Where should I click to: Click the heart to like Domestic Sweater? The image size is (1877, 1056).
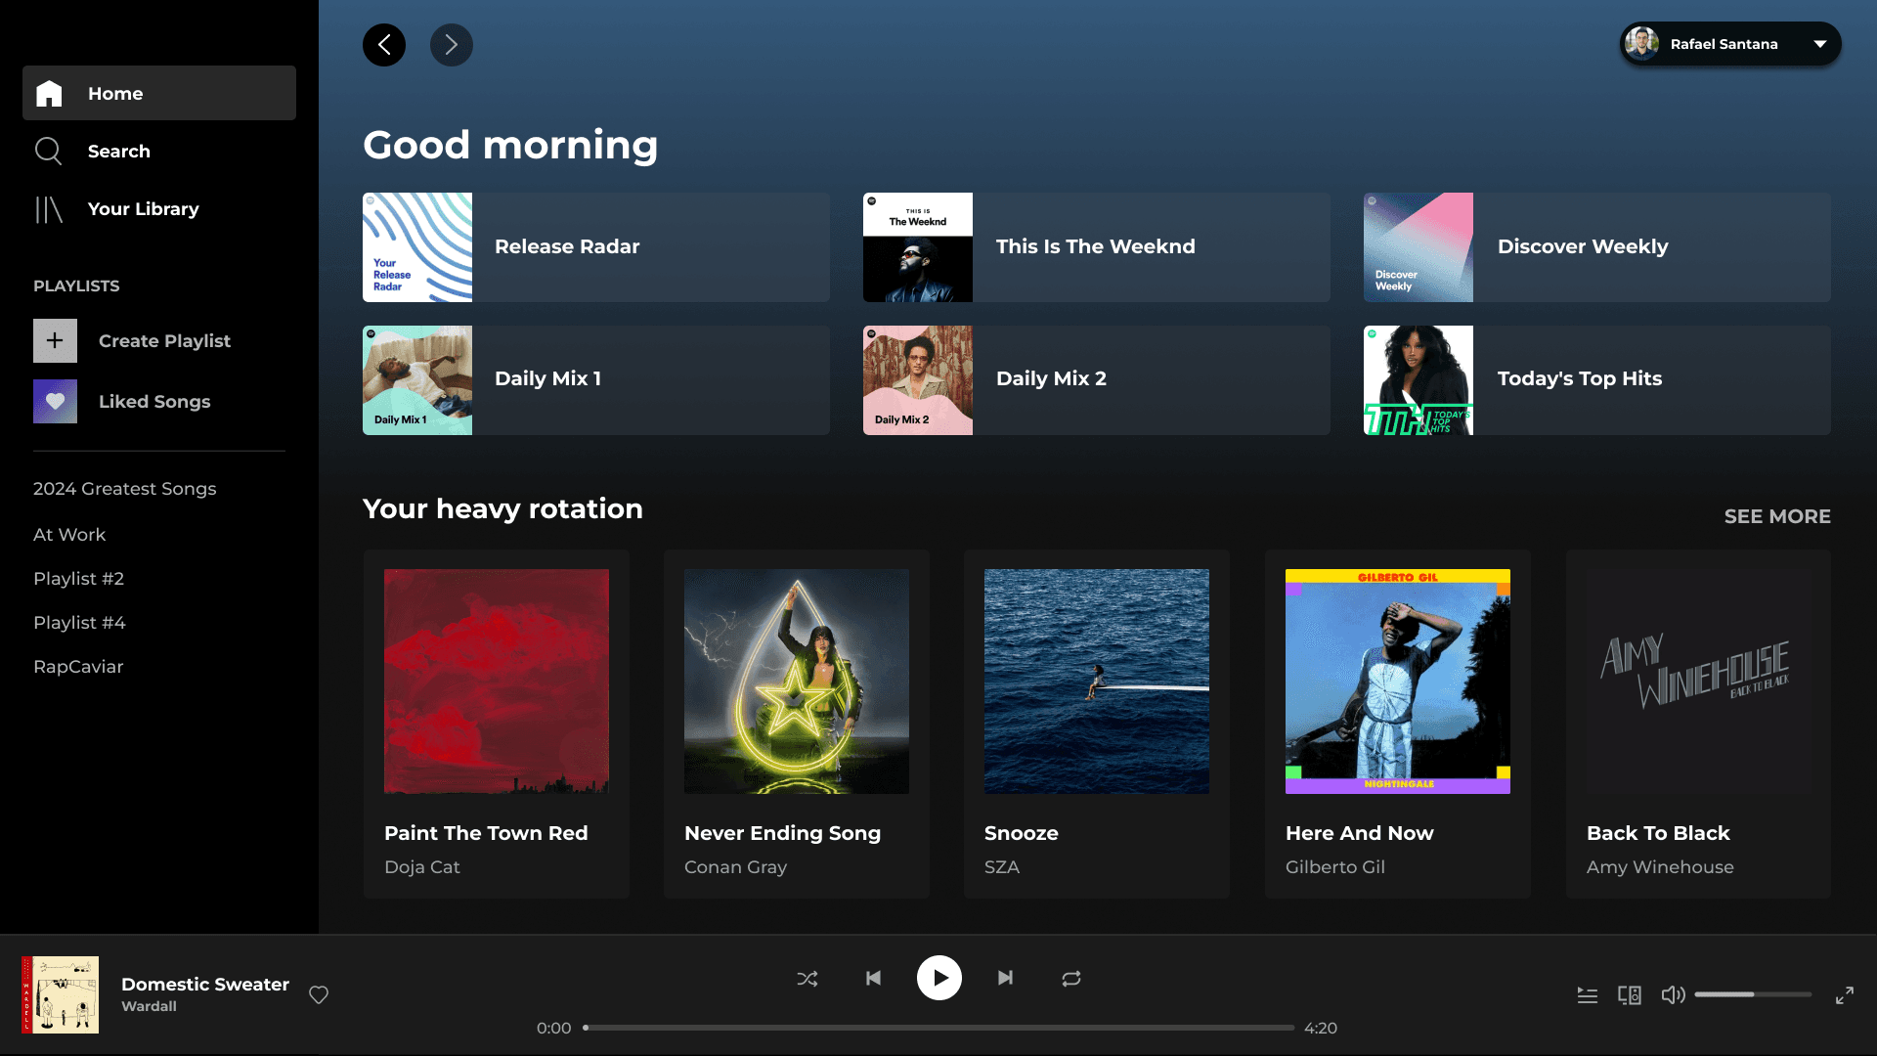[319, 994]
